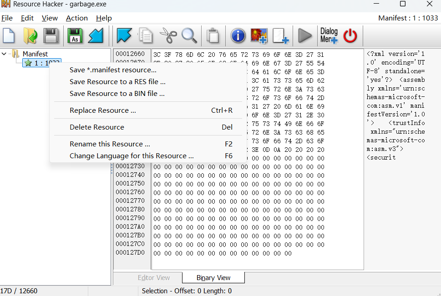This screenshot has width=441, height=296.
Task: Click the Resource Hacker title bar logo
Action: 5,4
